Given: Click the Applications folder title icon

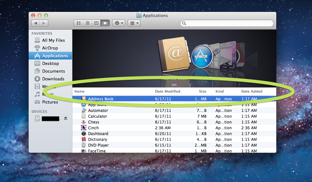Looking at the screenshot, I should tap(139, 15).
